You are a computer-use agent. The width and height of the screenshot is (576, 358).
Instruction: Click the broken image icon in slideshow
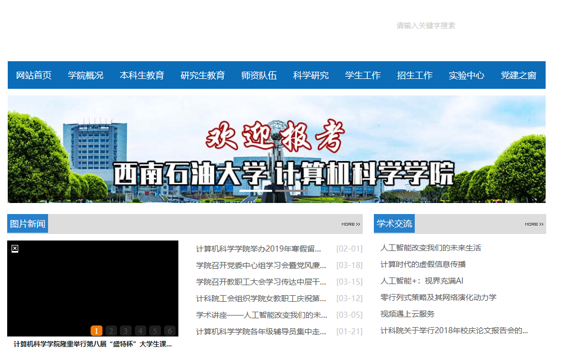(15, 249)
